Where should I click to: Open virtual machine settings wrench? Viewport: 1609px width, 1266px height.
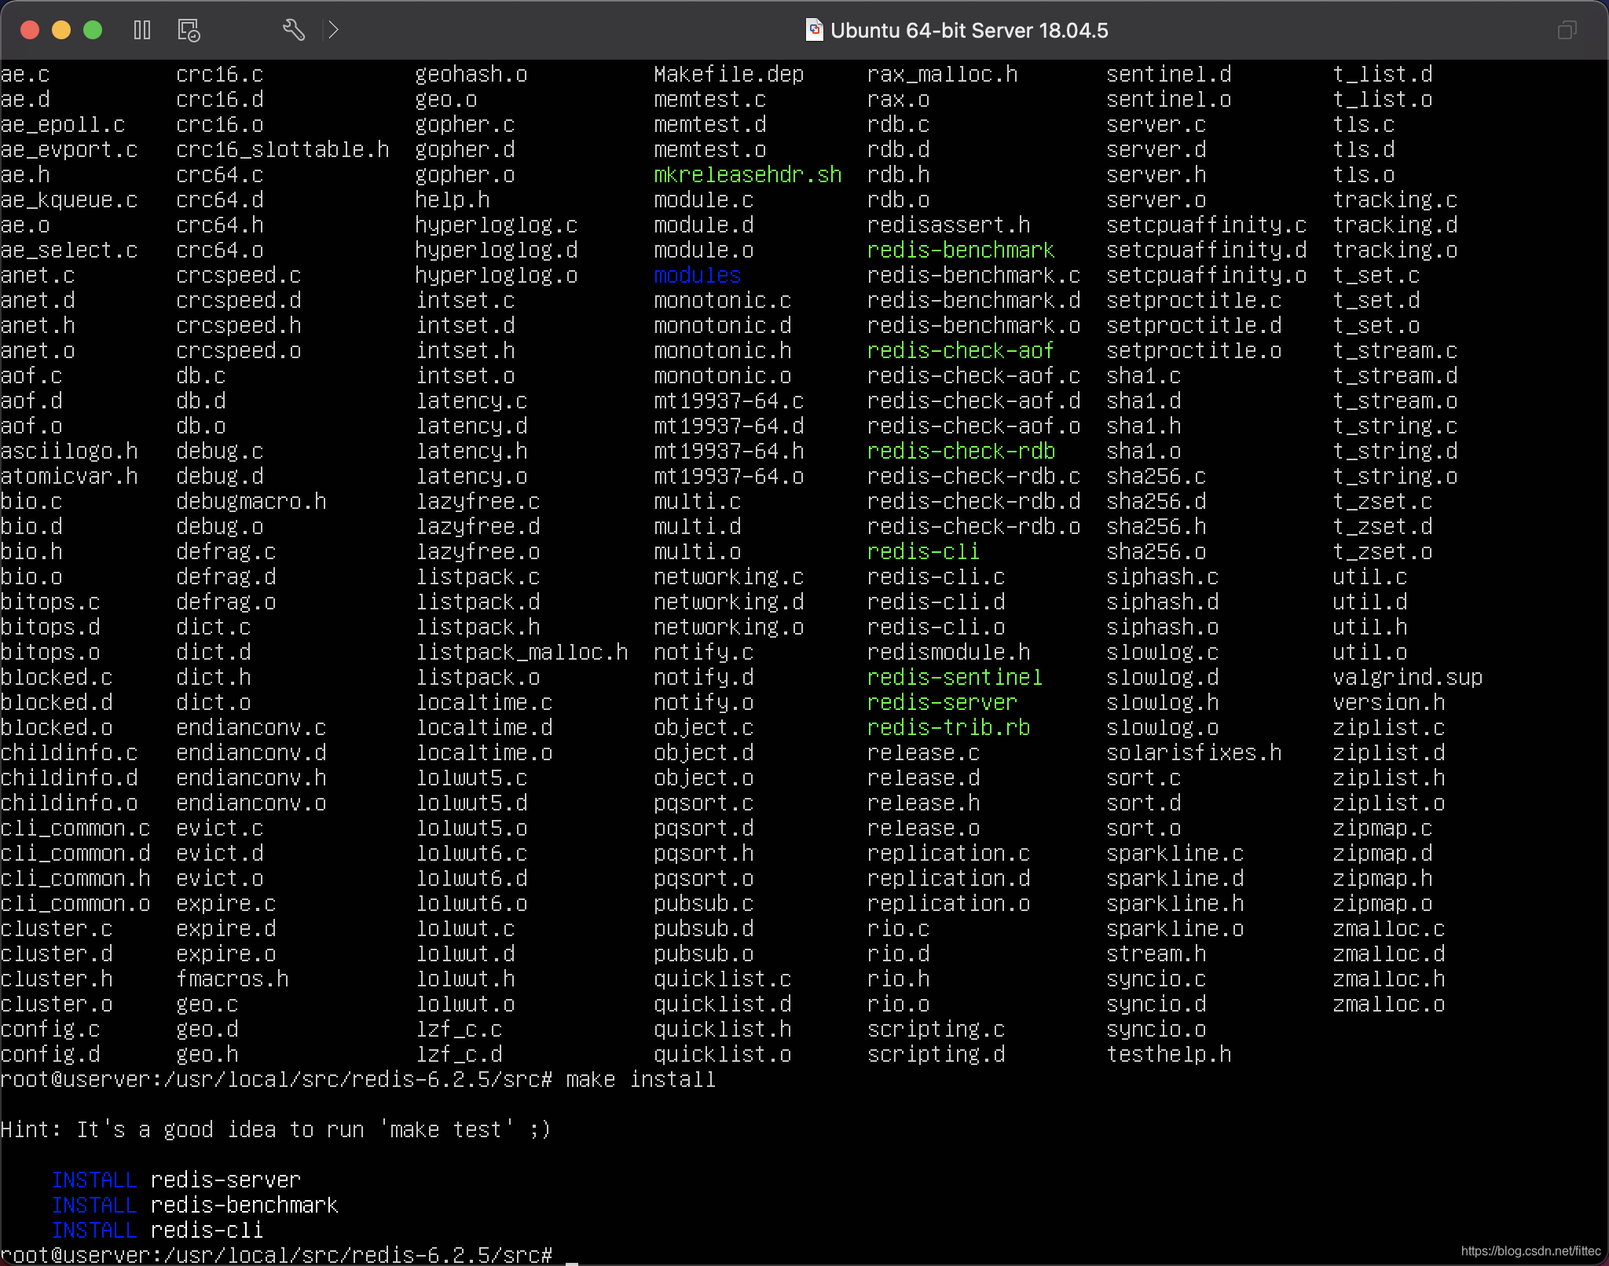click(x=293, y=30)
